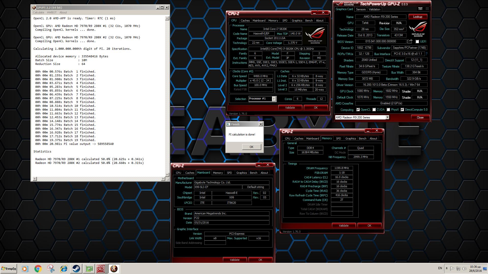Click the GPUPI horizontal scrollbar right arrow

coord(163,179)
